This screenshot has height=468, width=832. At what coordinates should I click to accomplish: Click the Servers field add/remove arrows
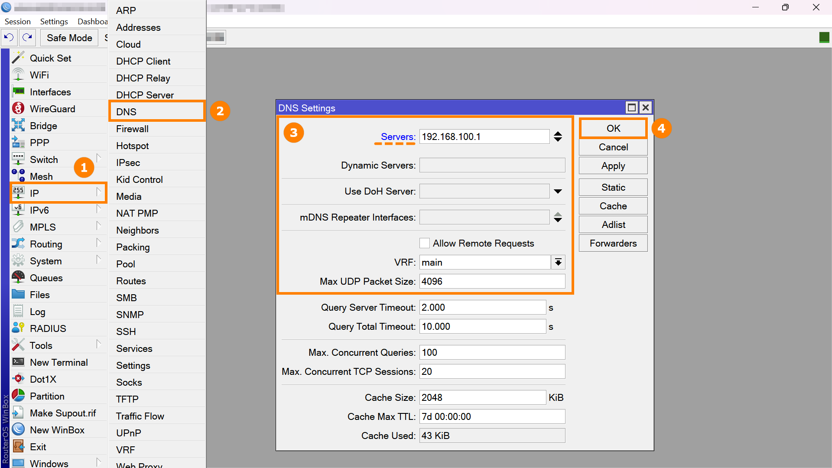[558, 137]
